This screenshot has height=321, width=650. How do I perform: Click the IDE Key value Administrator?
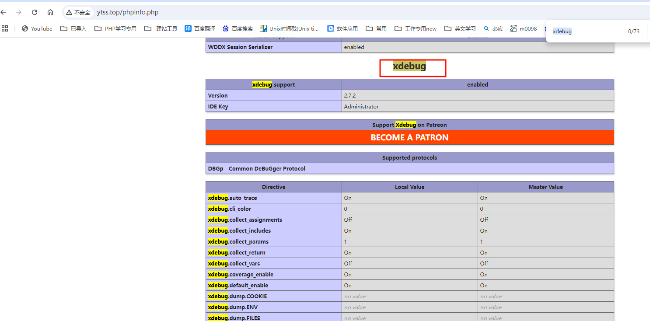[361, 106]
